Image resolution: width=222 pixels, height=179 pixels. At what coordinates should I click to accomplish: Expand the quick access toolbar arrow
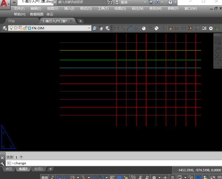14,2
